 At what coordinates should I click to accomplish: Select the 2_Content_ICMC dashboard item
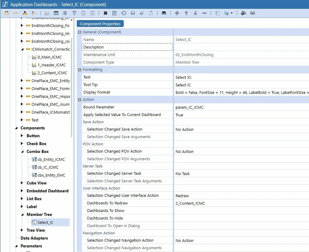coord(52,73)
